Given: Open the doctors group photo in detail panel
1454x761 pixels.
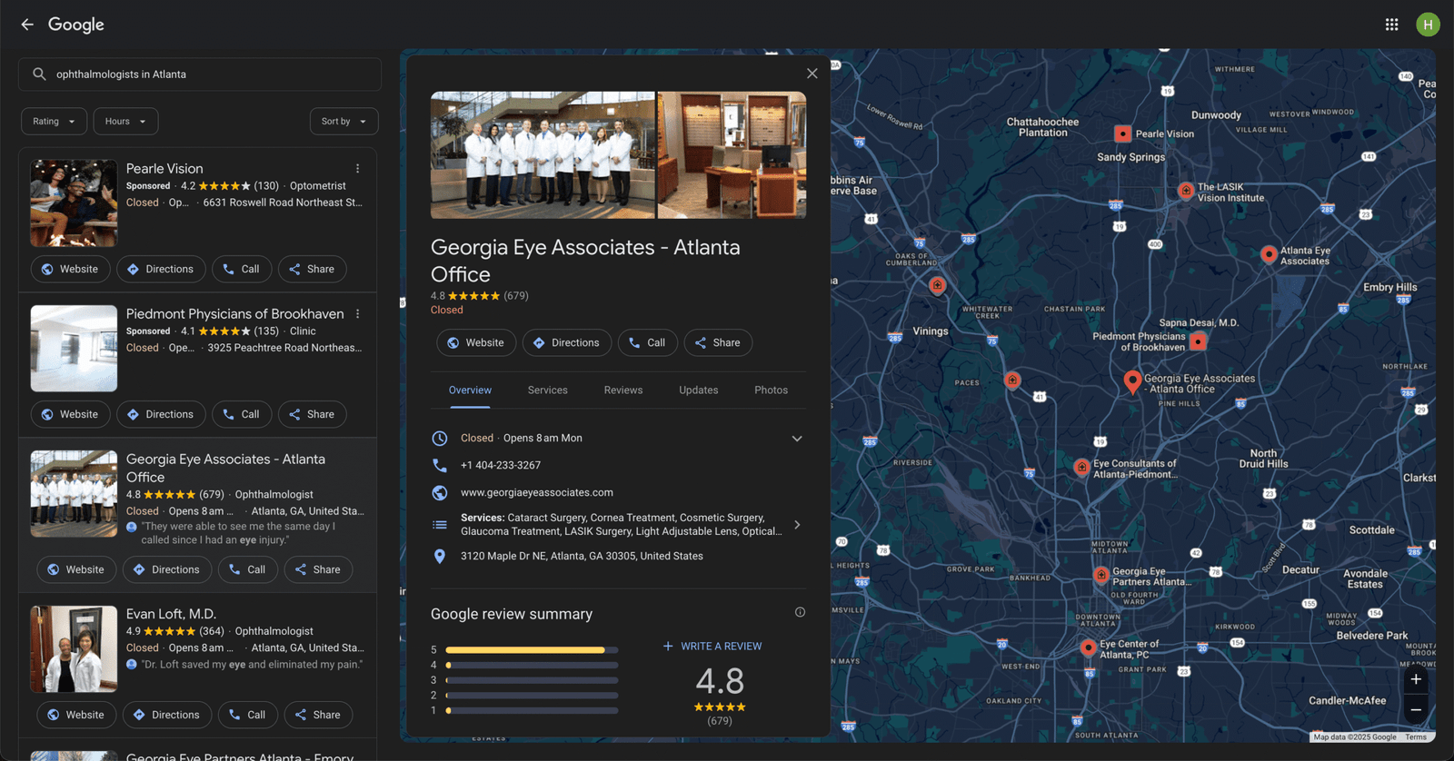Looking at the screenshot, I should [543, 155].
